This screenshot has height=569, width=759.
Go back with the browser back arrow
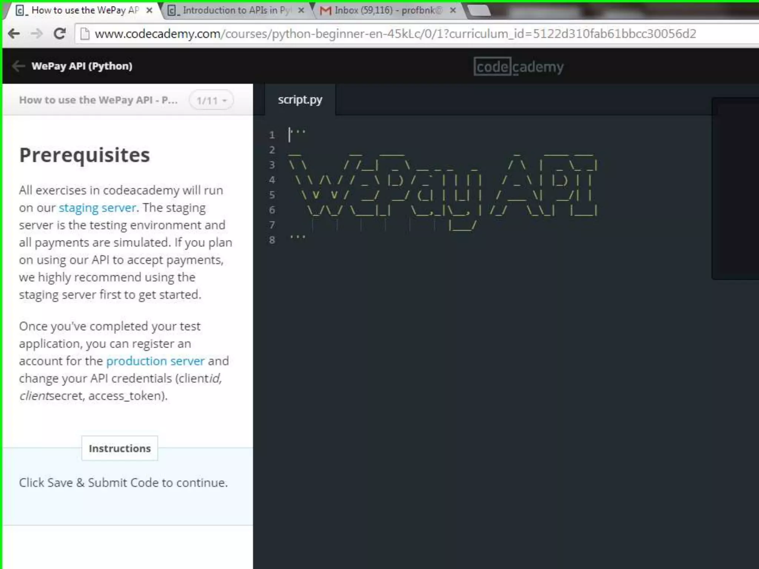pos(14,34)
